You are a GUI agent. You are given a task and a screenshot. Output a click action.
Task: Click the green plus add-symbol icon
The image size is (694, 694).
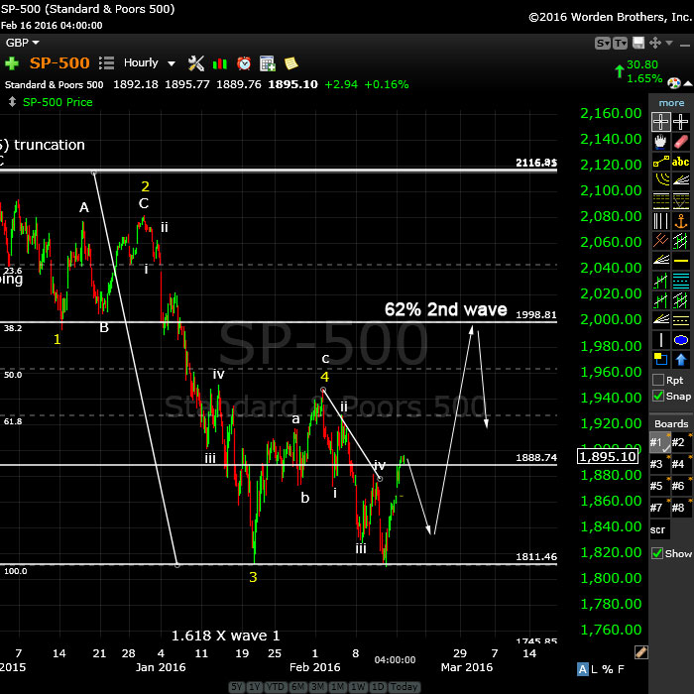12,63
